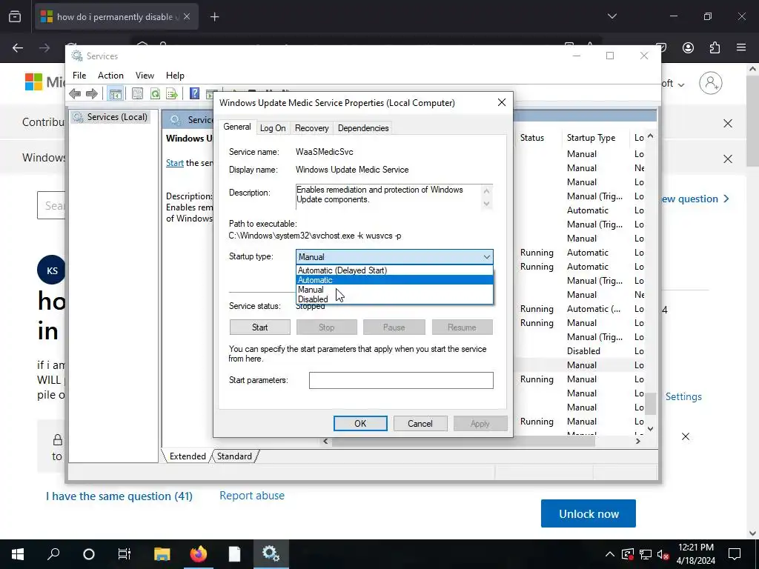Viewport: 759px width, 569px height.
Task: Switch to the Log On tab
Action: click(x=273, y=128)
